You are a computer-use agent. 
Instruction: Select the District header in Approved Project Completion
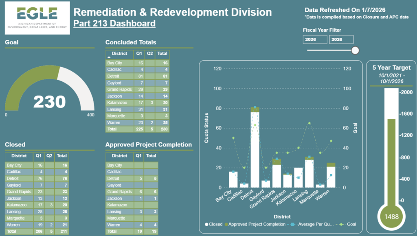point(119,156)
